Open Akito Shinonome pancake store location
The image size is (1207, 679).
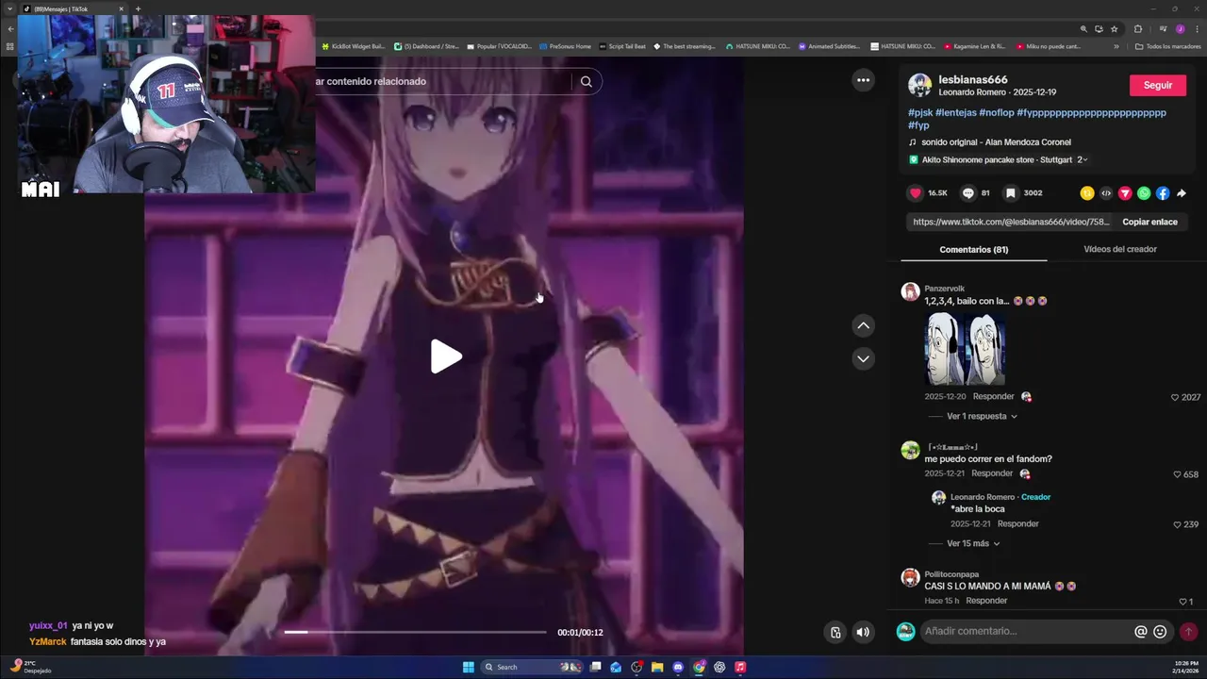[x=997, y=159]
